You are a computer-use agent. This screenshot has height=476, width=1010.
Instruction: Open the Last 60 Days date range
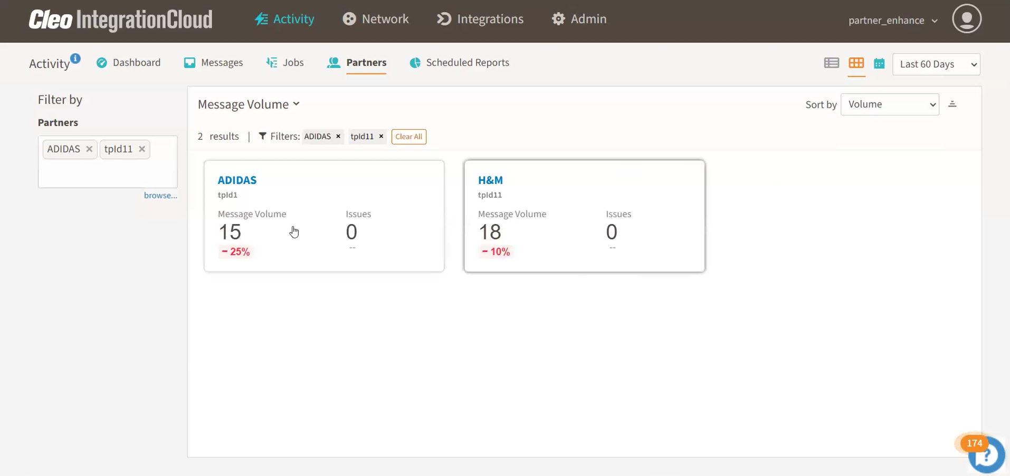pyautogui.click(x=936, y=64)
